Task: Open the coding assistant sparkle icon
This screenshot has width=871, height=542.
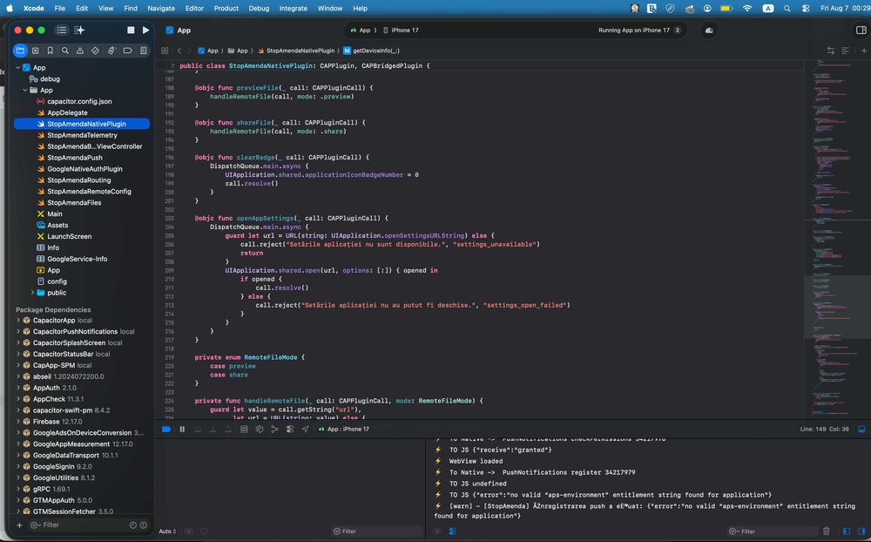Action: tap(79, 30)
